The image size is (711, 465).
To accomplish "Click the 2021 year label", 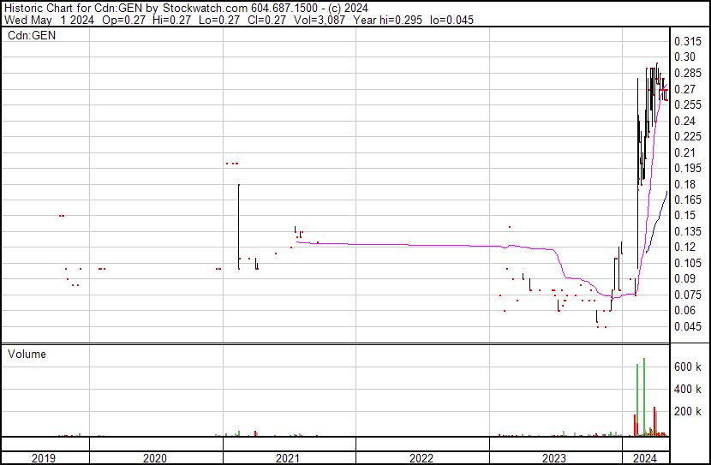I will click(x=288, y=458).
